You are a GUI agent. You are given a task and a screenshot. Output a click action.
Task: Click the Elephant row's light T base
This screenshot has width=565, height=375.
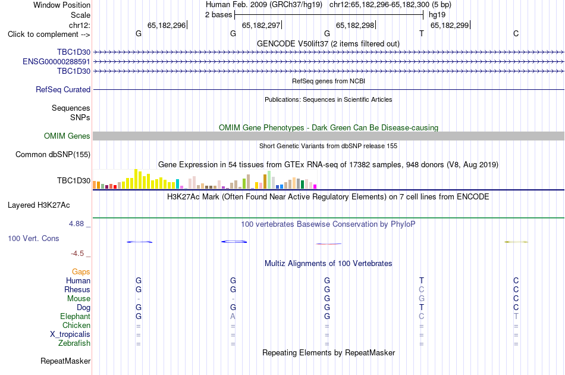tap(516, 316)
